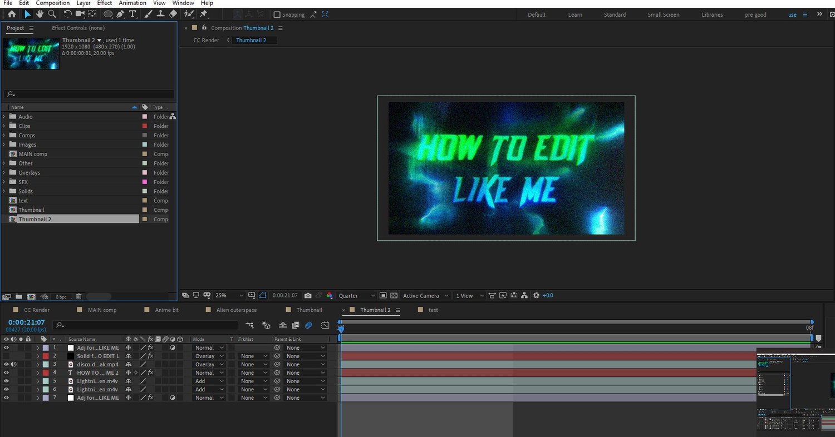
Task: Open the Quarter resolution dropdown
Action: (356, 296)
